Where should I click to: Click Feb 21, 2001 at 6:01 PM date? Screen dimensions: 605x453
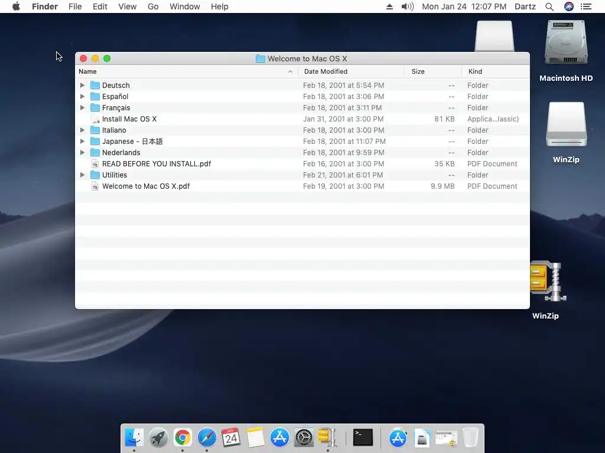pyautogui.click(x=343, y=175)
